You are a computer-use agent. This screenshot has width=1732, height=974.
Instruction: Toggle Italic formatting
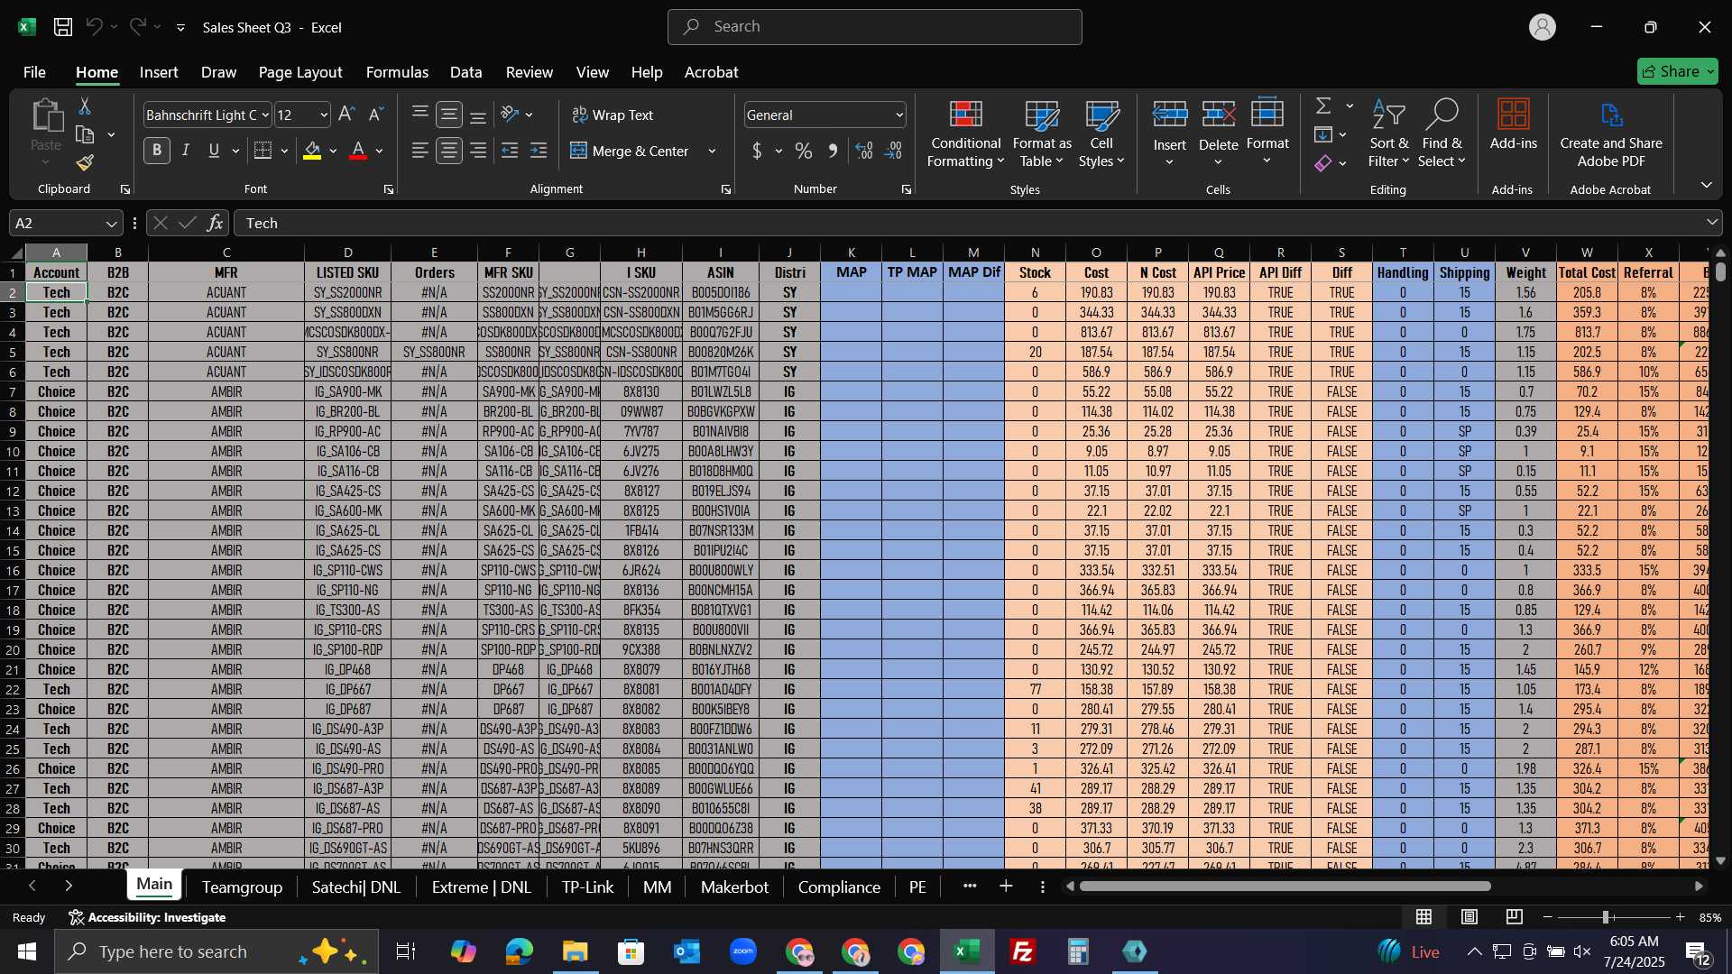(186, 151)
